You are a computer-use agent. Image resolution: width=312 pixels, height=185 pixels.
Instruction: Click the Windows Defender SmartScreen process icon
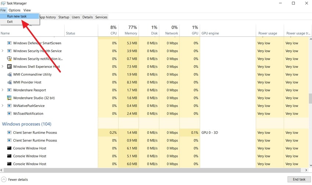click(10, 43)
